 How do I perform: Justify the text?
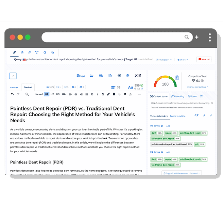tap(87, 94)
